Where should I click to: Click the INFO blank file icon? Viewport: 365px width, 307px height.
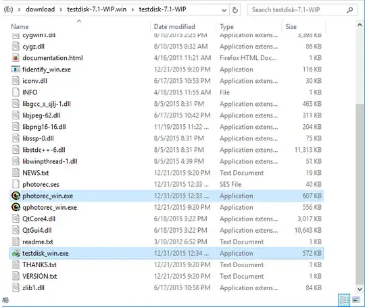click(16, 92)
